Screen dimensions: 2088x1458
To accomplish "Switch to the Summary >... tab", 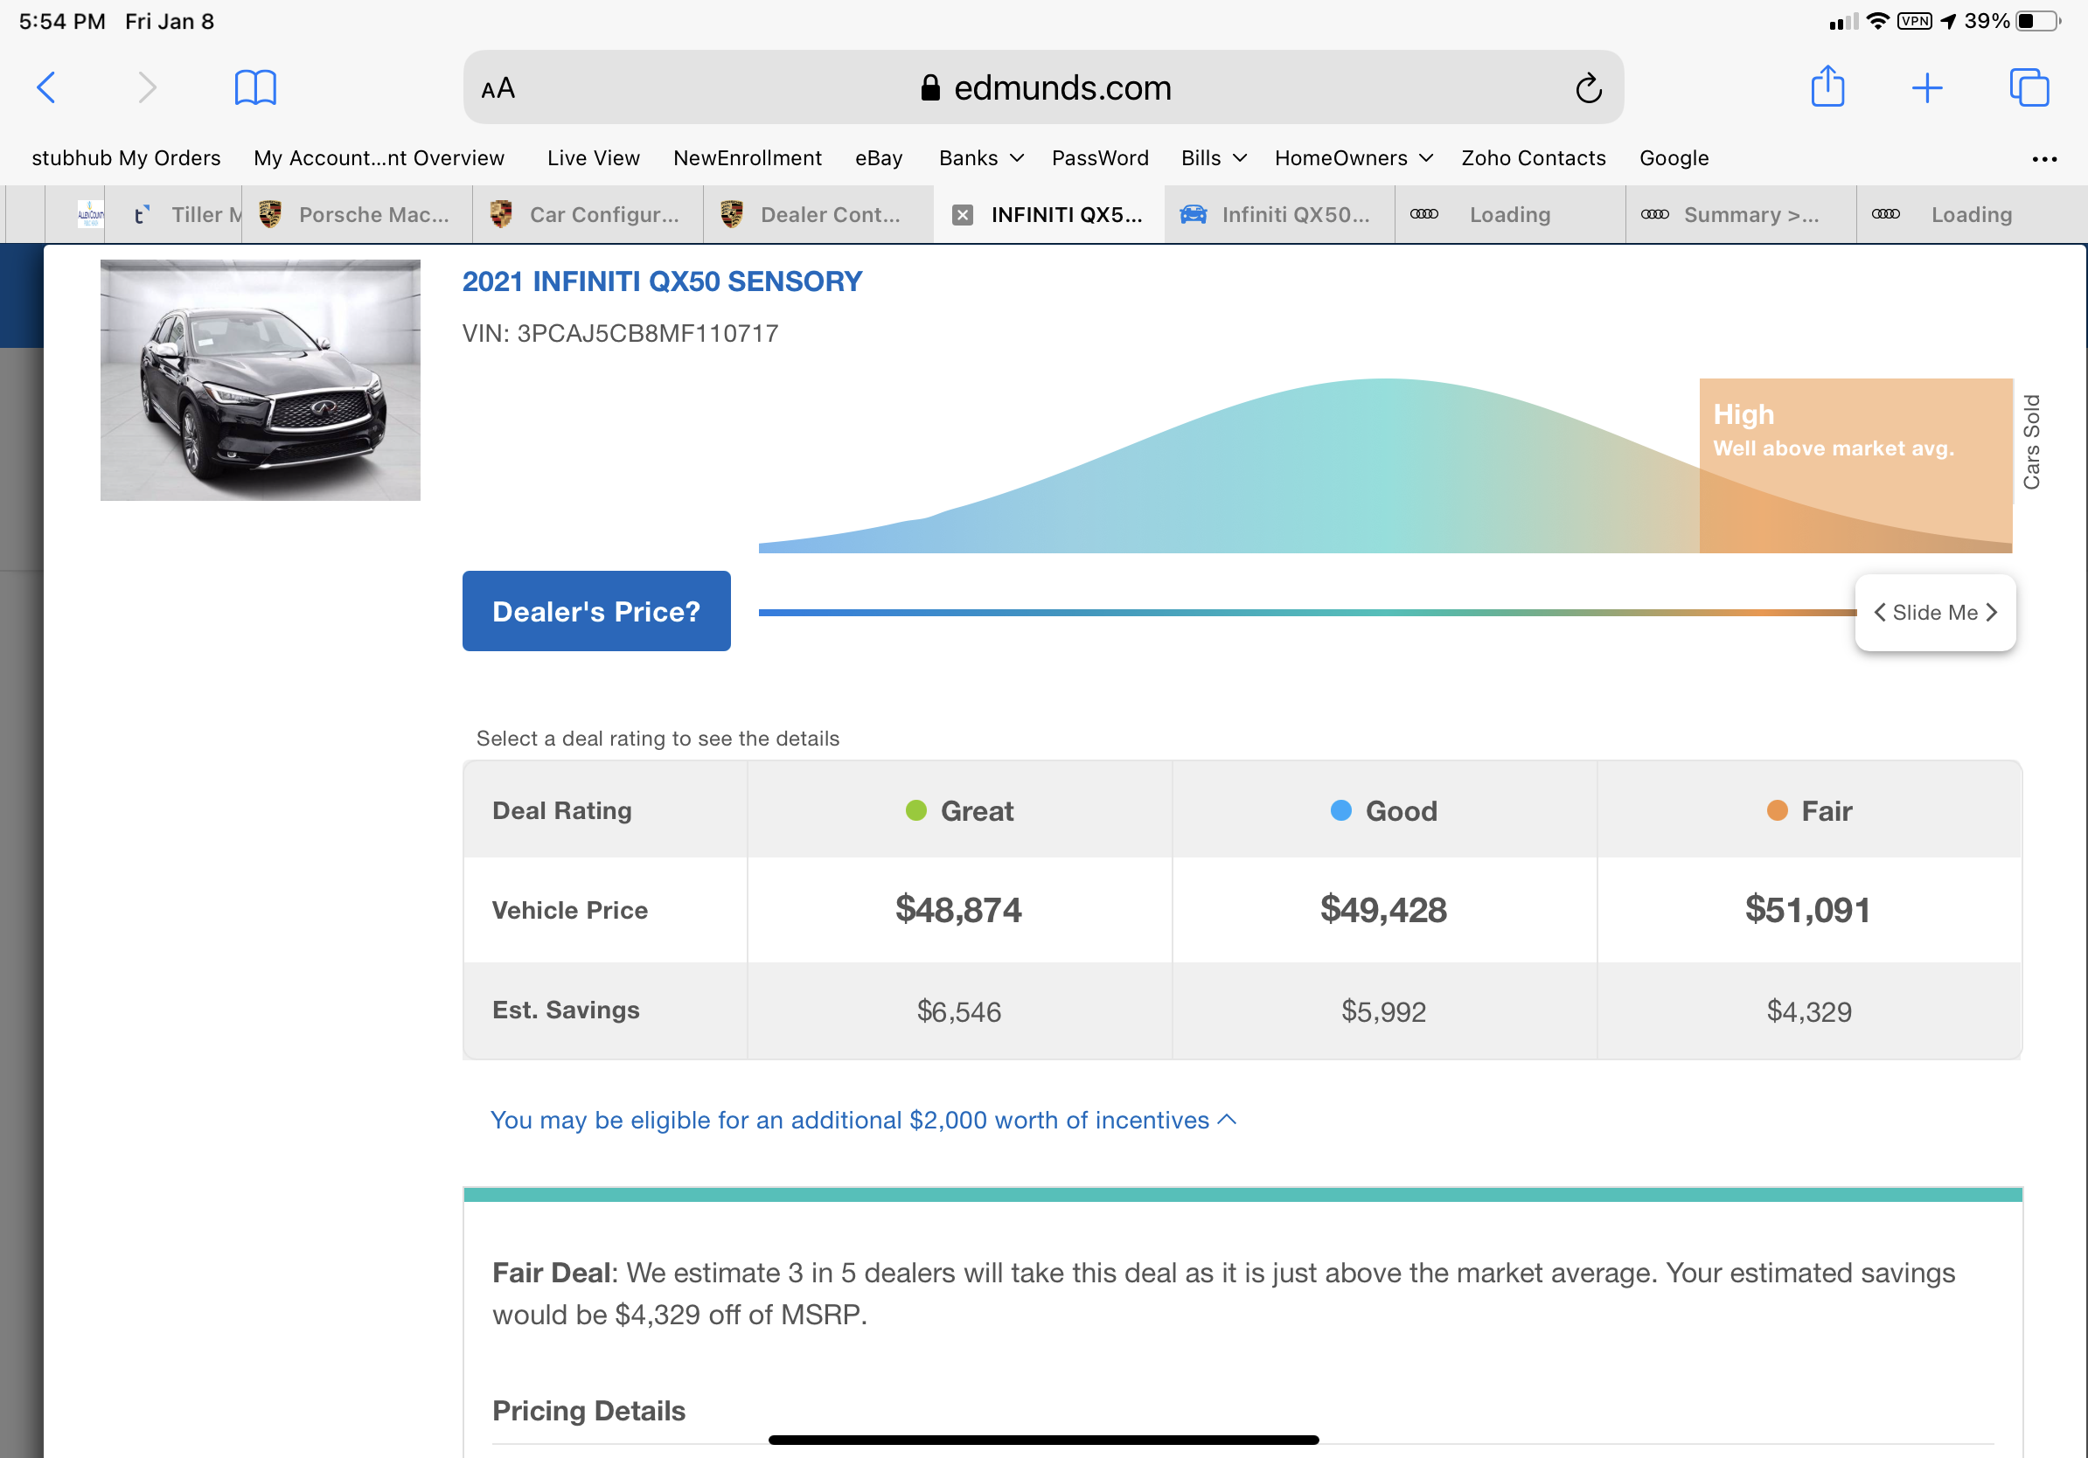I will tap(1741, 215).
